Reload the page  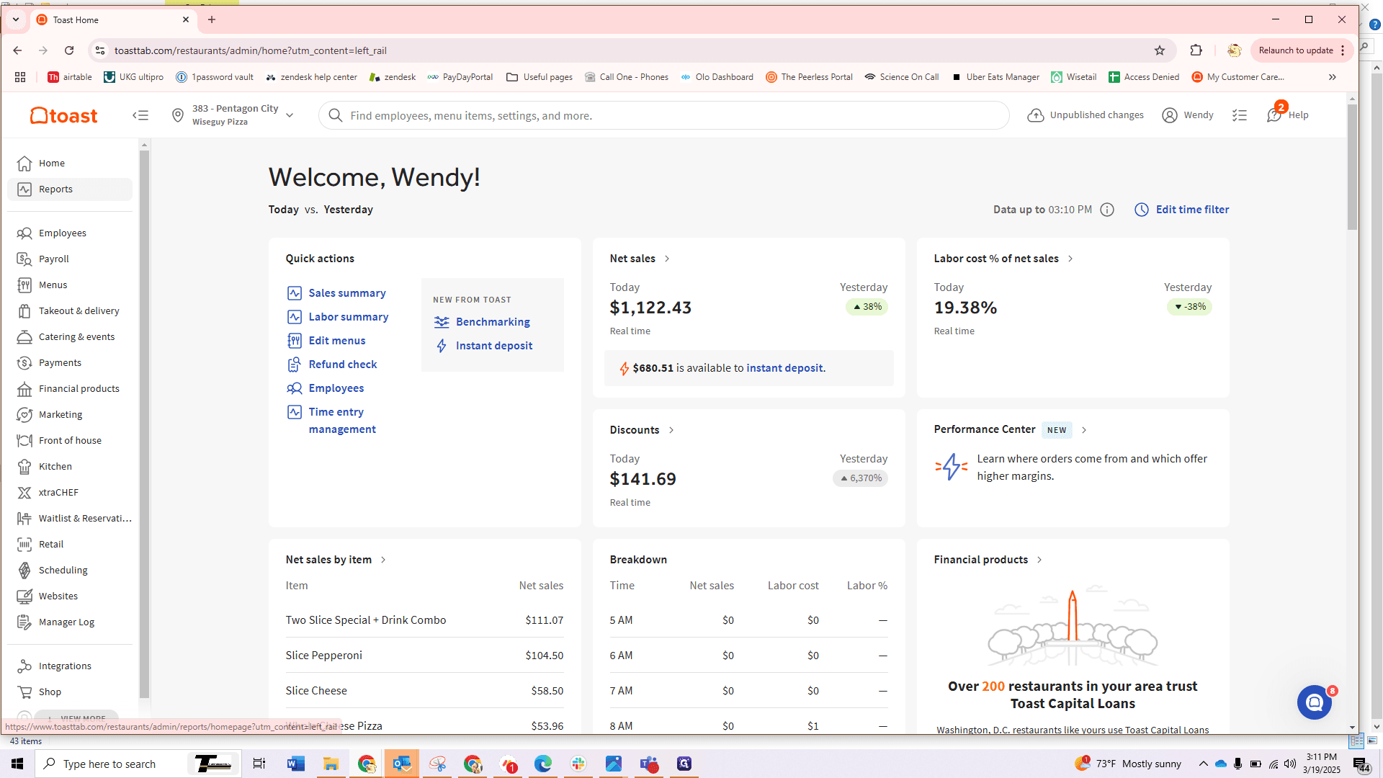point(69,50)
